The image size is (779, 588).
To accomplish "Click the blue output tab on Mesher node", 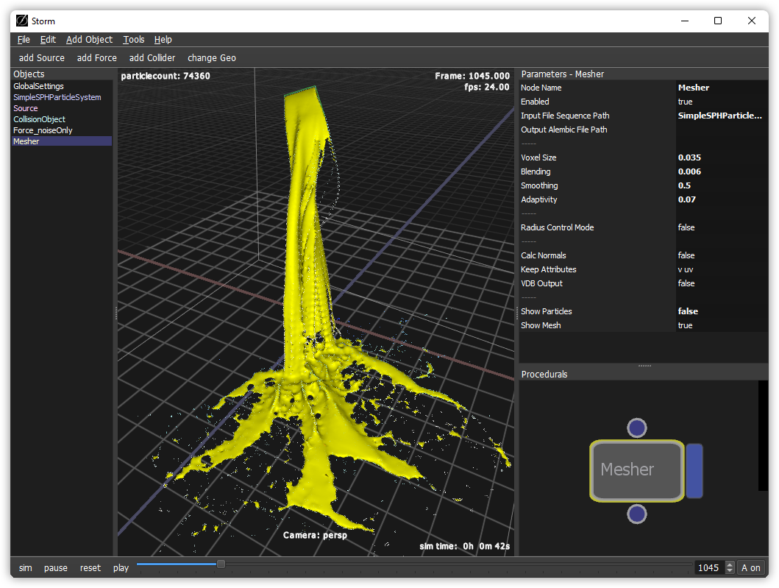I will point(694,471).
